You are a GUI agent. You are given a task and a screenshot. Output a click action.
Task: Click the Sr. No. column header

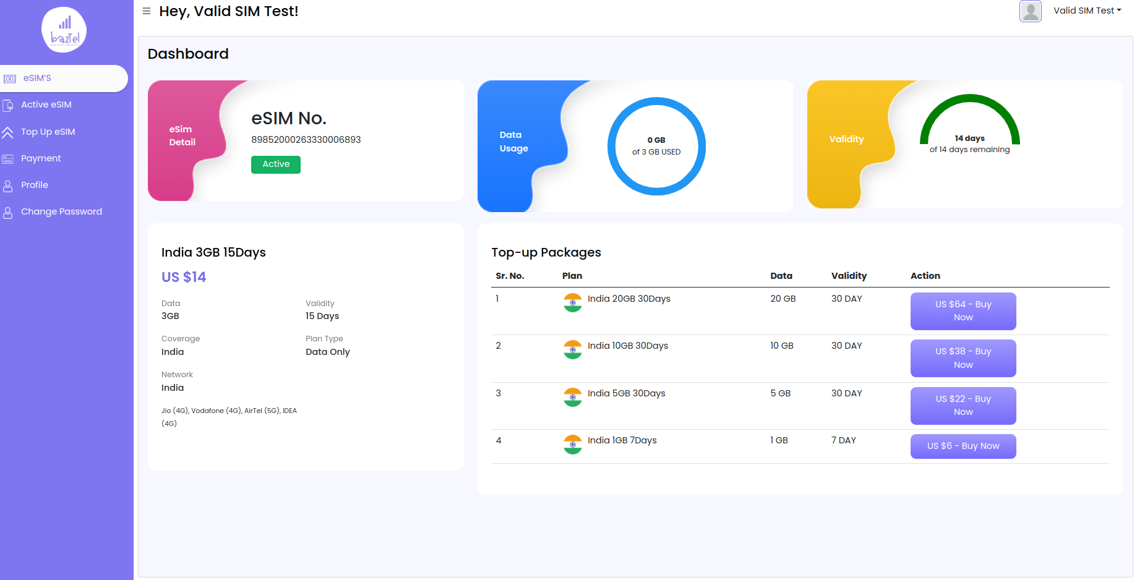(510, 276)
